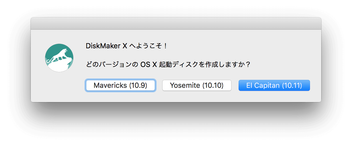Choose the Mavericks (10.9) button
The width and height of the screenshot is (352, 146).
pos(121,85)
